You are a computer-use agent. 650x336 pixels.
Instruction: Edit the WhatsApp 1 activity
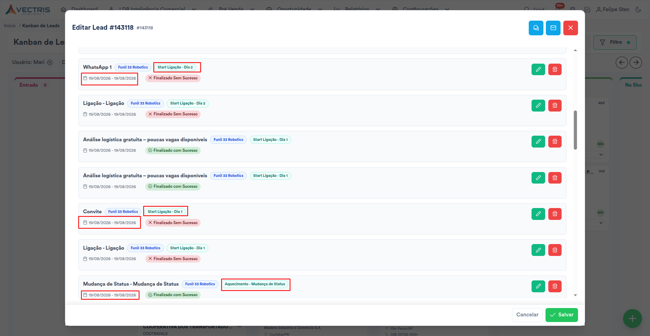(538, 69)
